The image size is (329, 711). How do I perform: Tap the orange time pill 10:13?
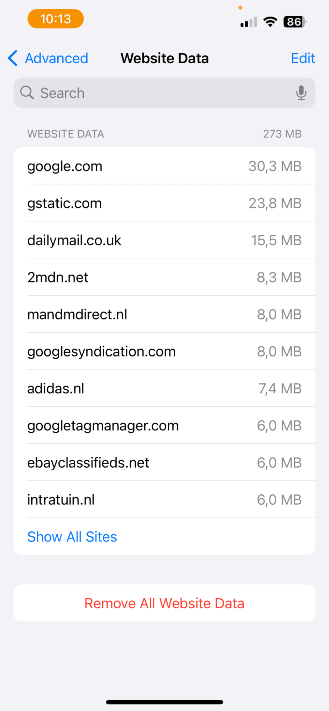(x=56, y=19)
